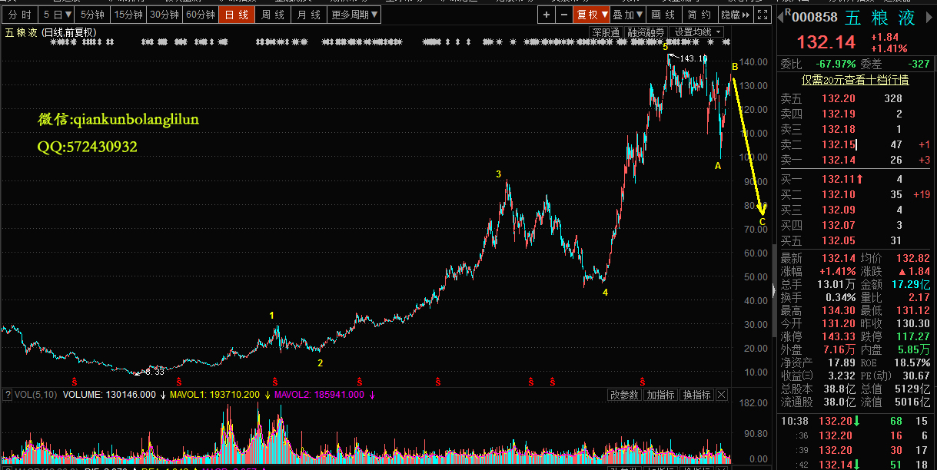Click the ROE value 18.57%
Image resolution: width=937 pixels, height=470 pixels.
912,362
